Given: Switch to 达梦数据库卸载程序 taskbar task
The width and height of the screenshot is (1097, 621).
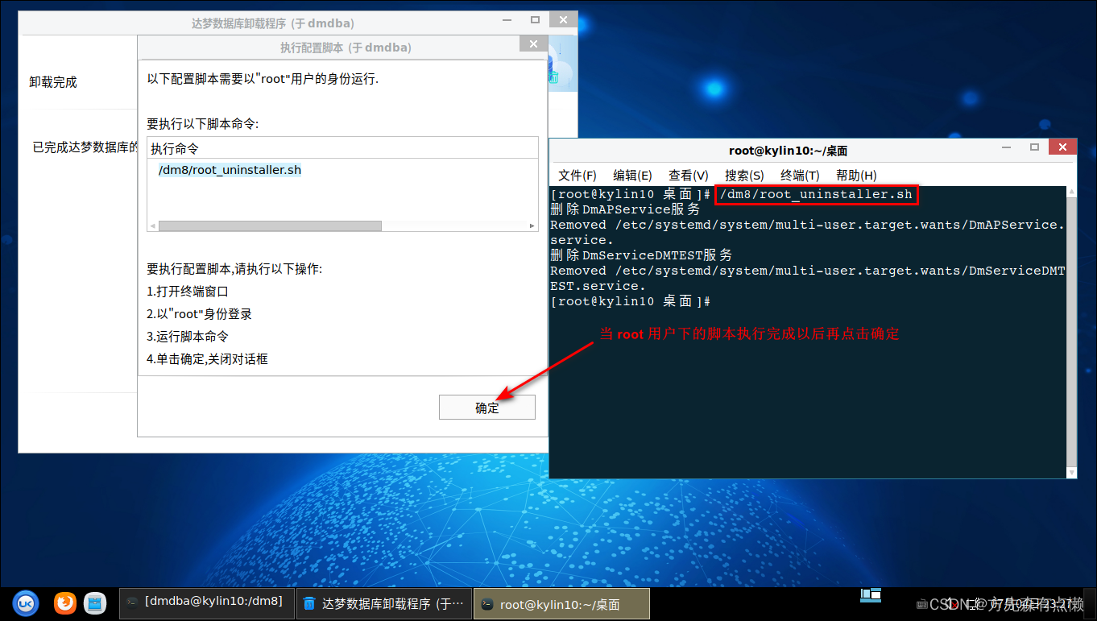Looking at the screenshot, I should click(x=383, y=603).
